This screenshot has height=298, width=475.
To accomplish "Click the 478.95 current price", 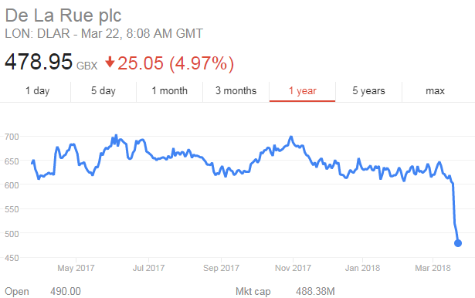I will coord(39,62).
